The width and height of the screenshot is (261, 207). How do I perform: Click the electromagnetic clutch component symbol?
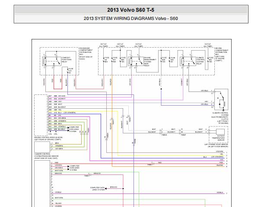221,100
